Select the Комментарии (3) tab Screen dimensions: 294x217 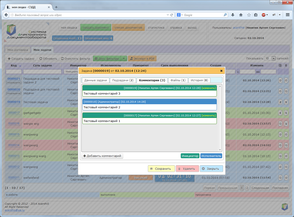pyautogui.click(x=152, y=80)
